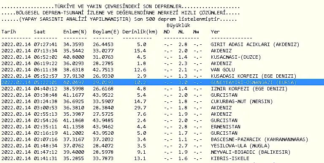Click the Yer column header
This screenshot has height=163, width=324.
(x=215, y=32)
